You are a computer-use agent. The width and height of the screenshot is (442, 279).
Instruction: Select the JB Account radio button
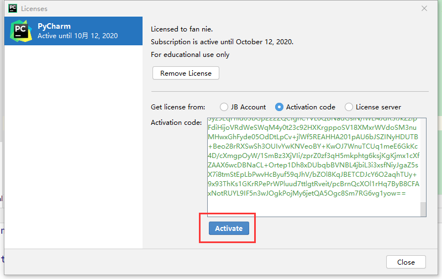(x=224, y=107)
